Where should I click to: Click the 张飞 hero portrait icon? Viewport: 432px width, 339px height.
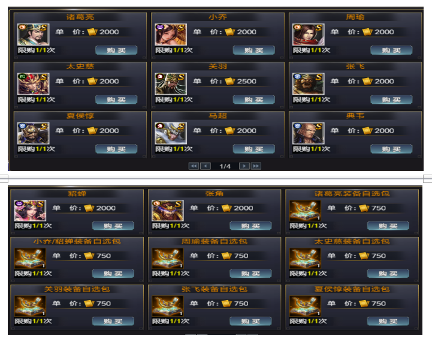[x=309, y=83]
